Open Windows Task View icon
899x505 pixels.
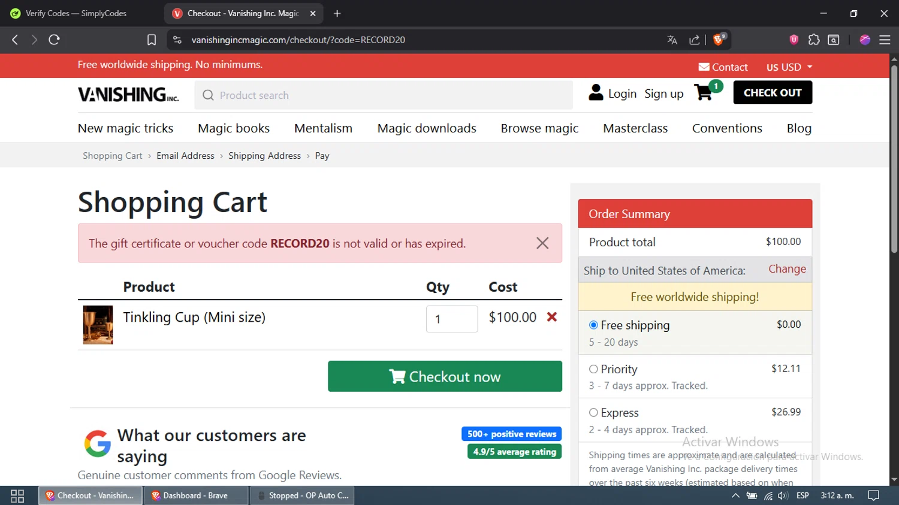click(x=17, y=496)
